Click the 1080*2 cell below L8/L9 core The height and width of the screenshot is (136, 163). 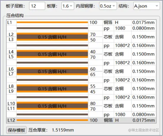tap(122, 98)
